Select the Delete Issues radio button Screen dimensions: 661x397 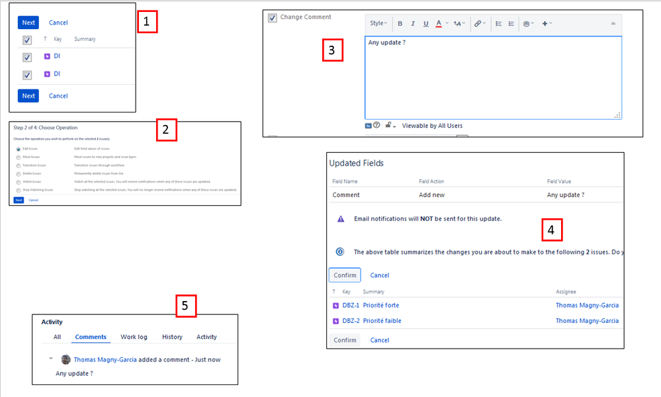(x=19, y=174)
